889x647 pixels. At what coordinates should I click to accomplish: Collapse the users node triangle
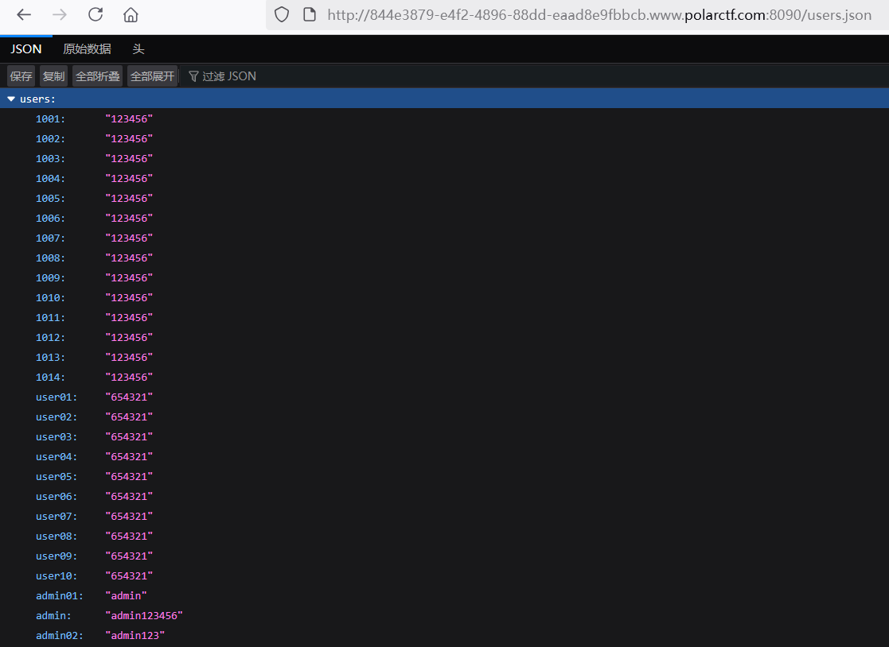[11, 99]
